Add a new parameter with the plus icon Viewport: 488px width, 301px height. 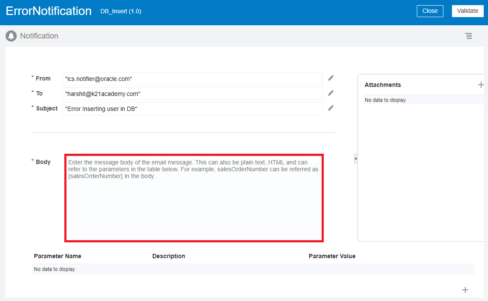tap(465, 290)
